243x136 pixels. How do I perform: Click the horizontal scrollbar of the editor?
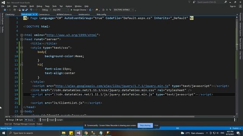tap(106, 117)
